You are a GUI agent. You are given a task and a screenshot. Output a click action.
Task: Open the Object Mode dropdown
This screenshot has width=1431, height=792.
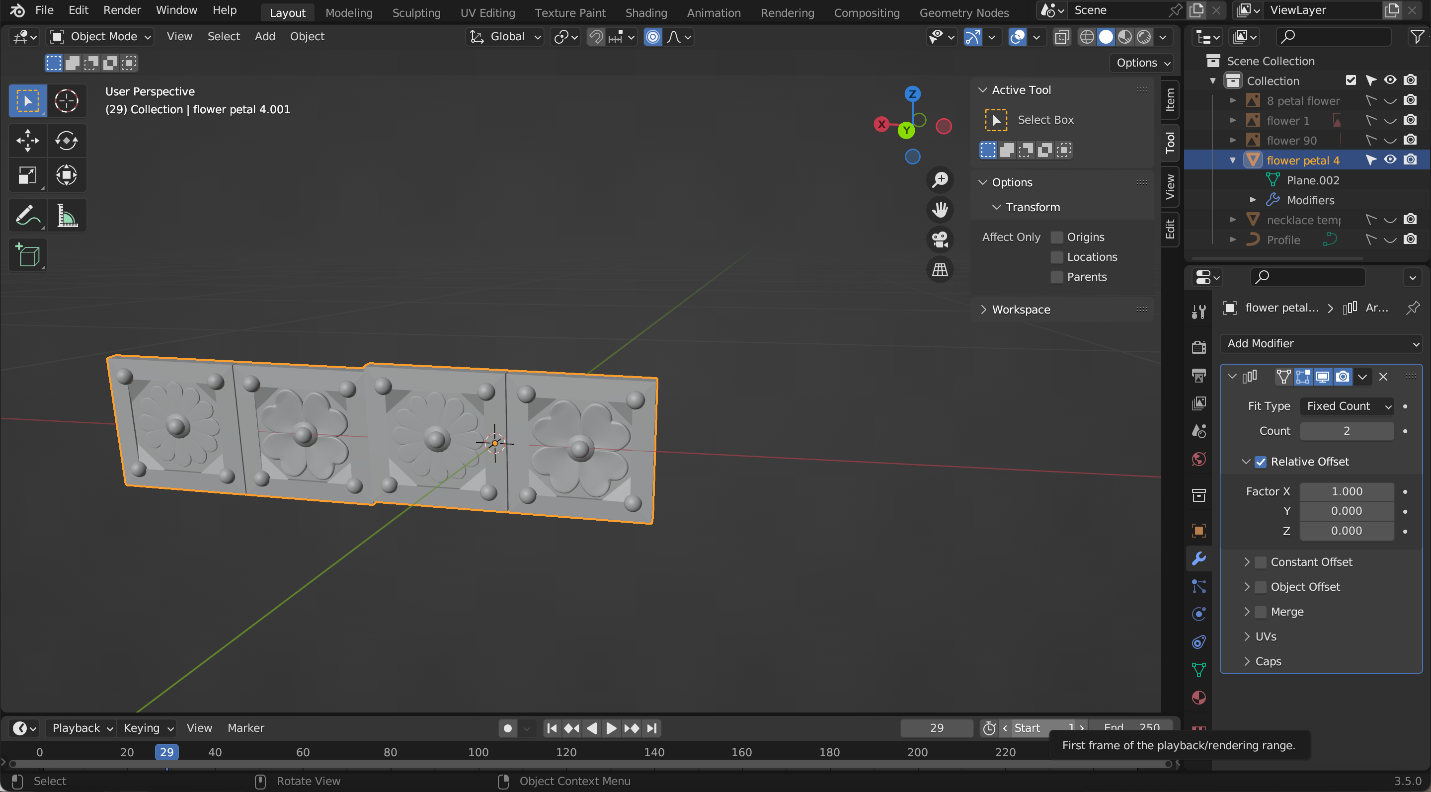(x=100, y=37)
